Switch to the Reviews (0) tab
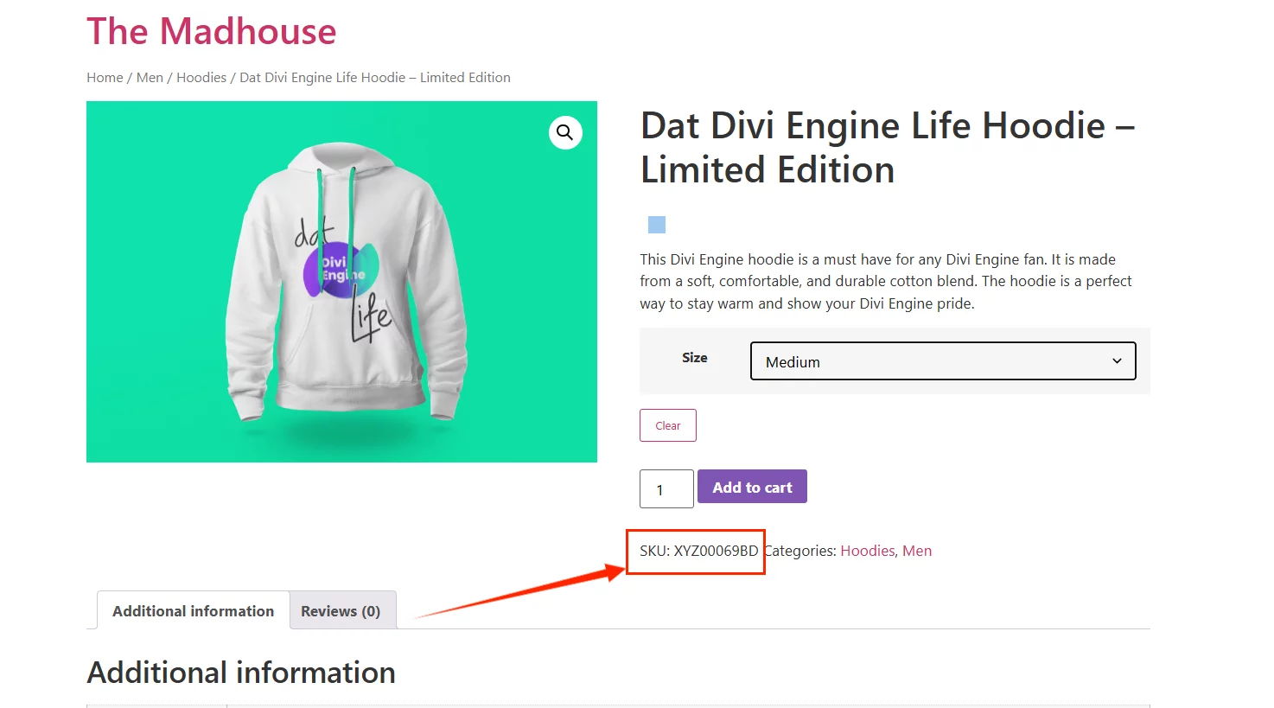The image size is (1274, 708). point(342,610)
